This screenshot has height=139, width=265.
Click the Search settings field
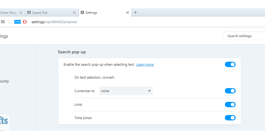244,36
